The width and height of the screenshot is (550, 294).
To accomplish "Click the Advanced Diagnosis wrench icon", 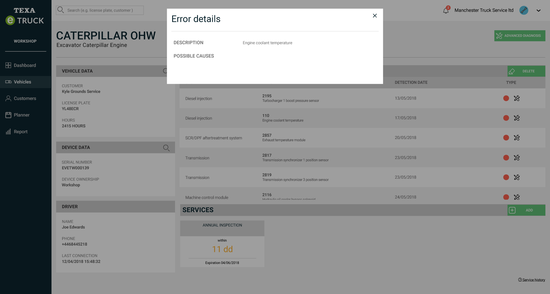I will click(x=499, y=36).
